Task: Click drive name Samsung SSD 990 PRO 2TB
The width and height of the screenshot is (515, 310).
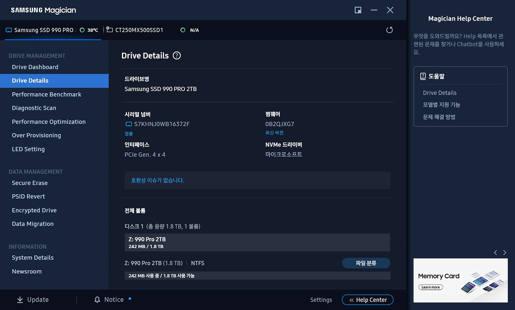Action: (x=161, y=89)
